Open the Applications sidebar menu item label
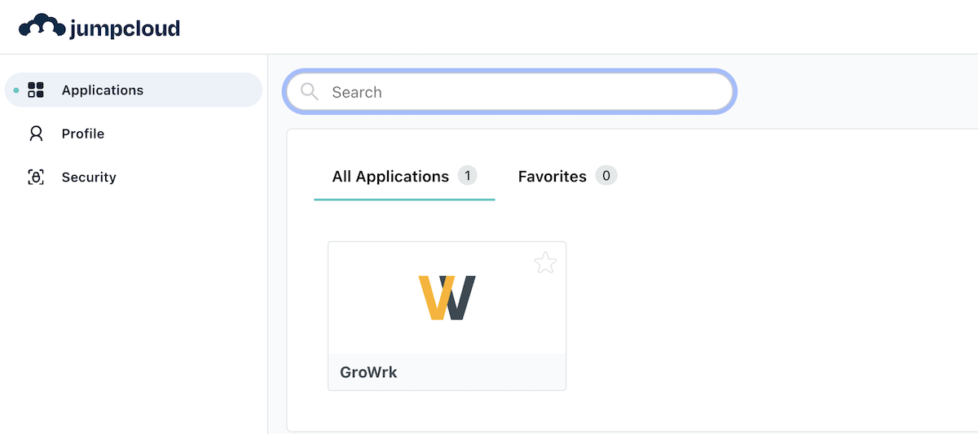This screenshot has height=434, width=978. (102, 90)
